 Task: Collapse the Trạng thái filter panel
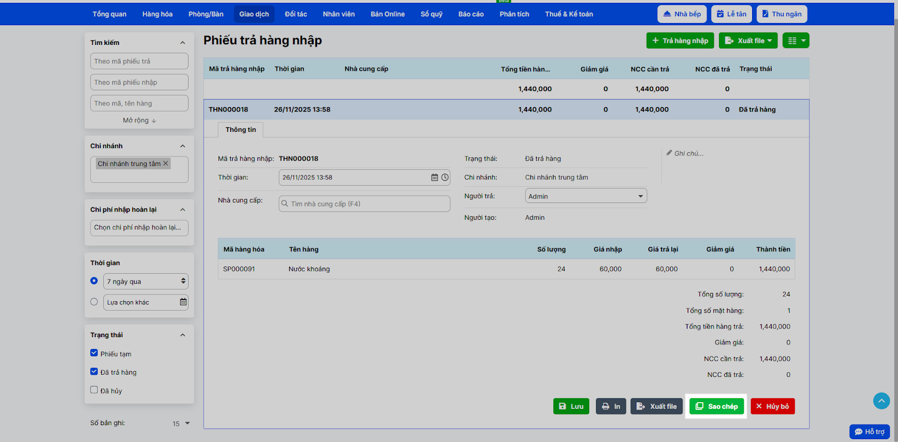tap(182, 335)
